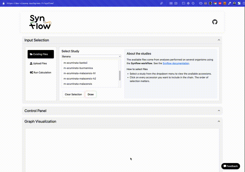Click the link chain icon in address bar
245x172 pixels.
pyautogui.click(x=161, y=3)
